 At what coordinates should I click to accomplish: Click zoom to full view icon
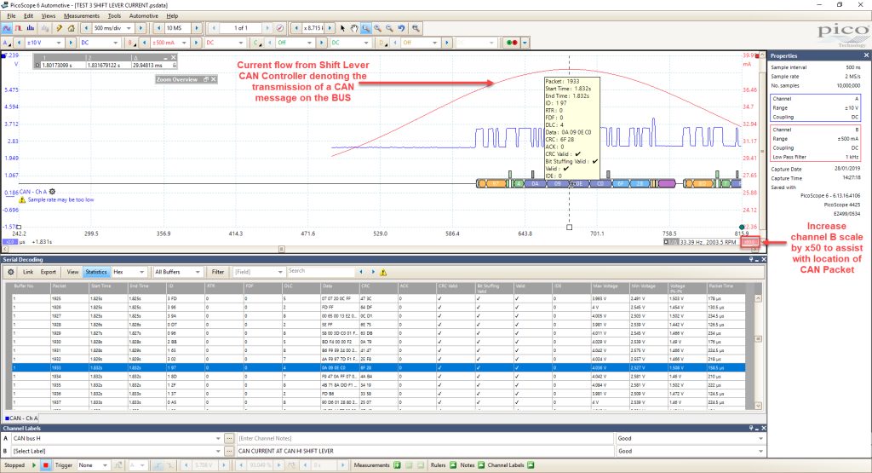tap(416, 28)
